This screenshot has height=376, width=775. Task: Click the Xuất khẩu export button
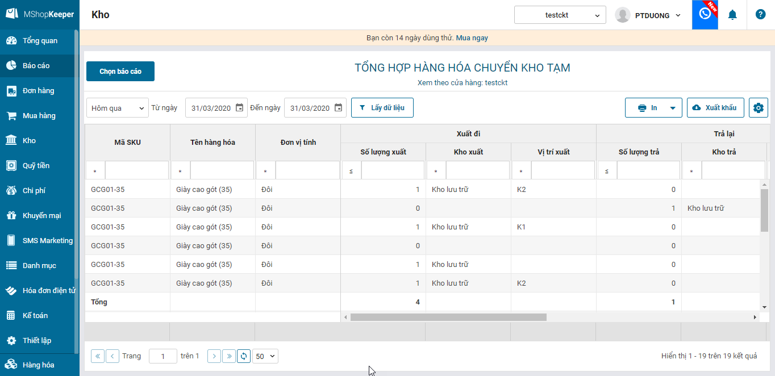click(x=715, y=108)
